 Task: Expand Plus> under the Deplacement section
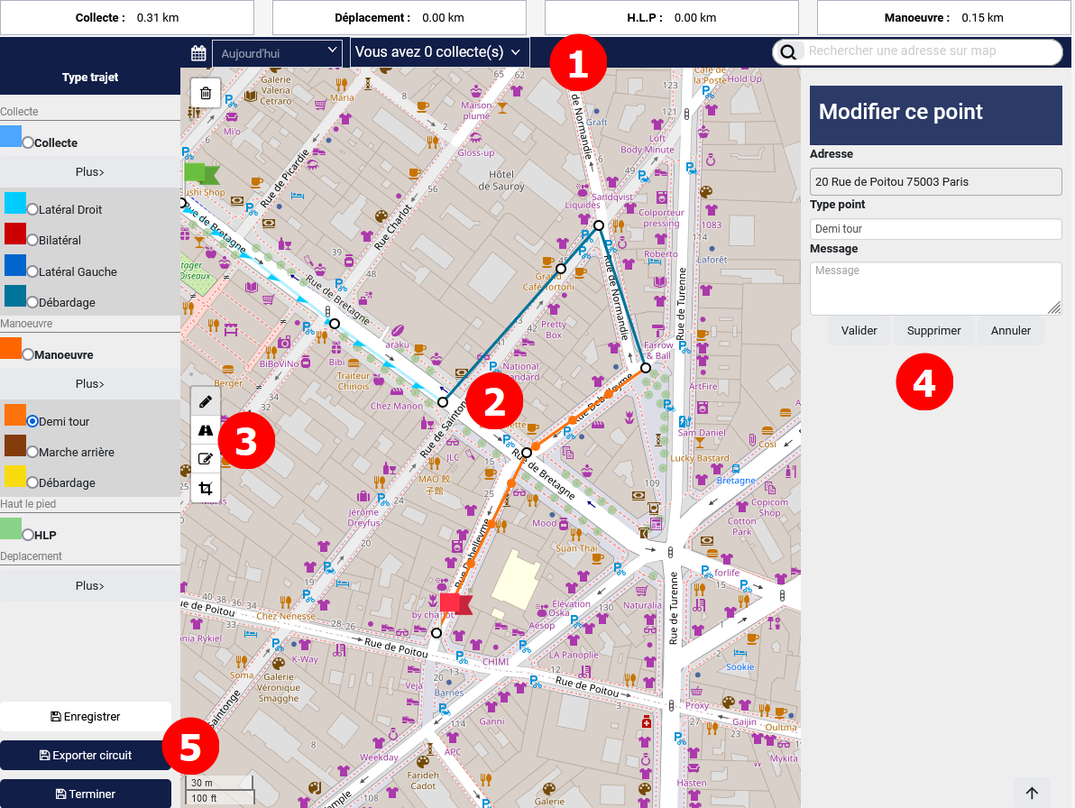(90, 585)
